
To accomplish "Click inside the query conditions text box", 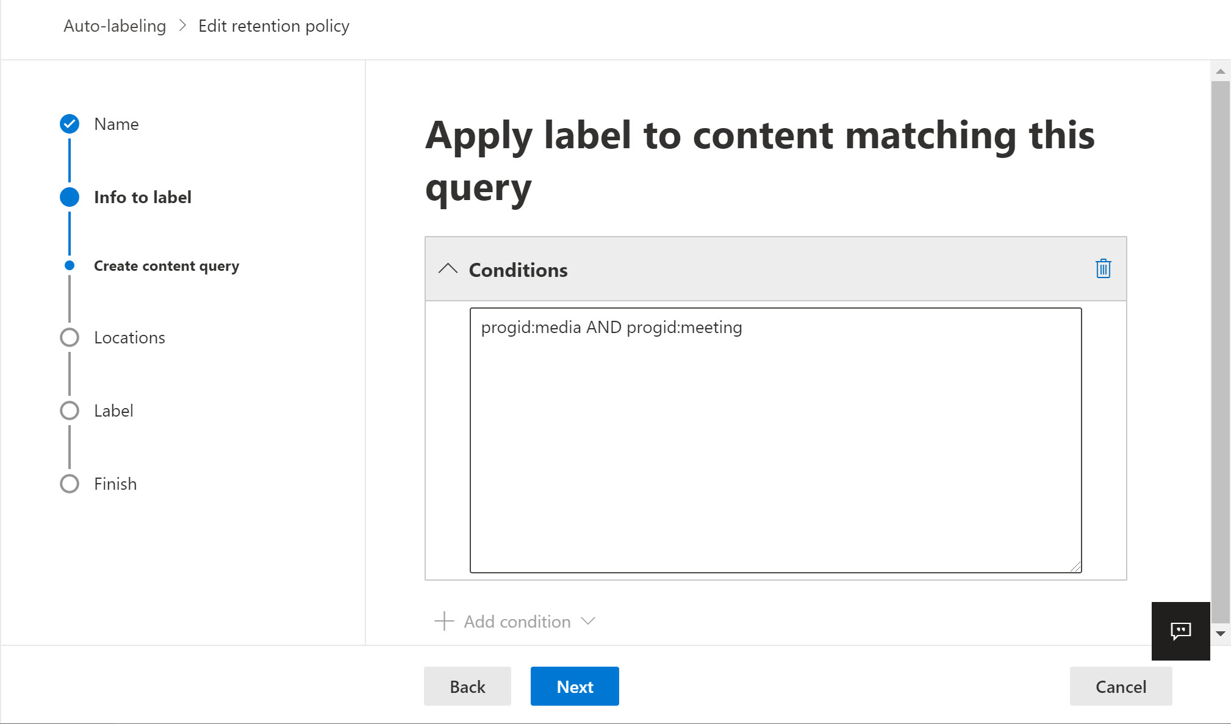I will [775, 439].
